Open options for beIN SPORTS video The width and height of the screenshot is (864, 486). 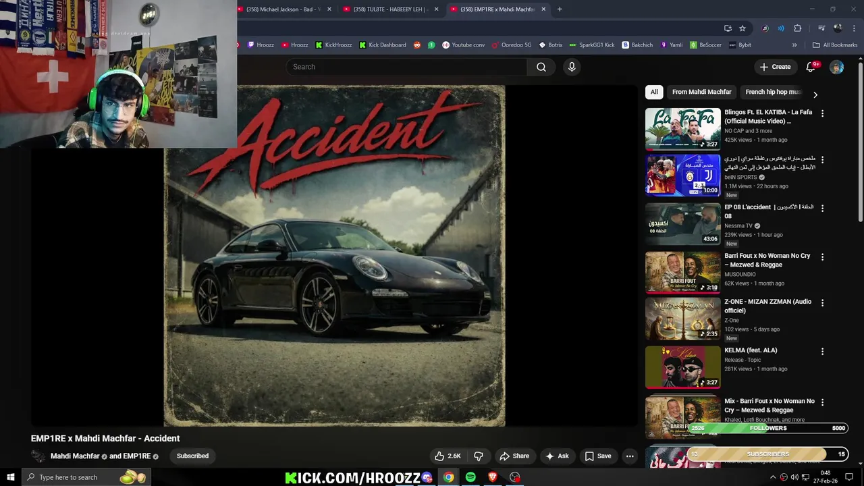pyautogui.click(x=822, y=159)
